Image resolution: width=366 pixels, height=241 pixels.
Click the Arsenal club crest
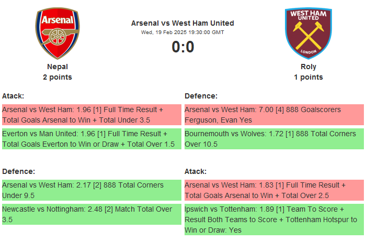coord(58,33)
